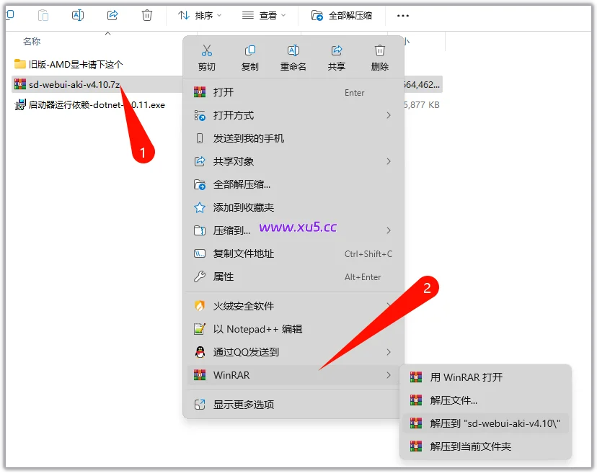This screenshot has width=597, height=473.
Task: Select 解压到当前文件夹 in WinRAR submenu
Action: coord(470,446)
